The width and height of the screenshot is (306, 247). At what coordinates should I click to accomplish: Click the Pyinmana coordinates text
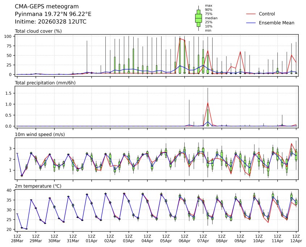[53, 14]
